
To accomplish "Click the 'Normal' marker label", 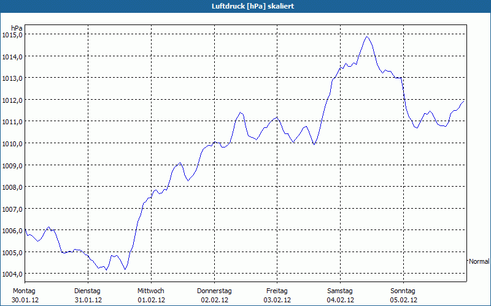I will pos(479,261).
